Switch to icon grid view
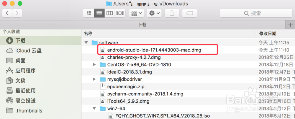Screen dimensions: 295x119 point(89,13)
